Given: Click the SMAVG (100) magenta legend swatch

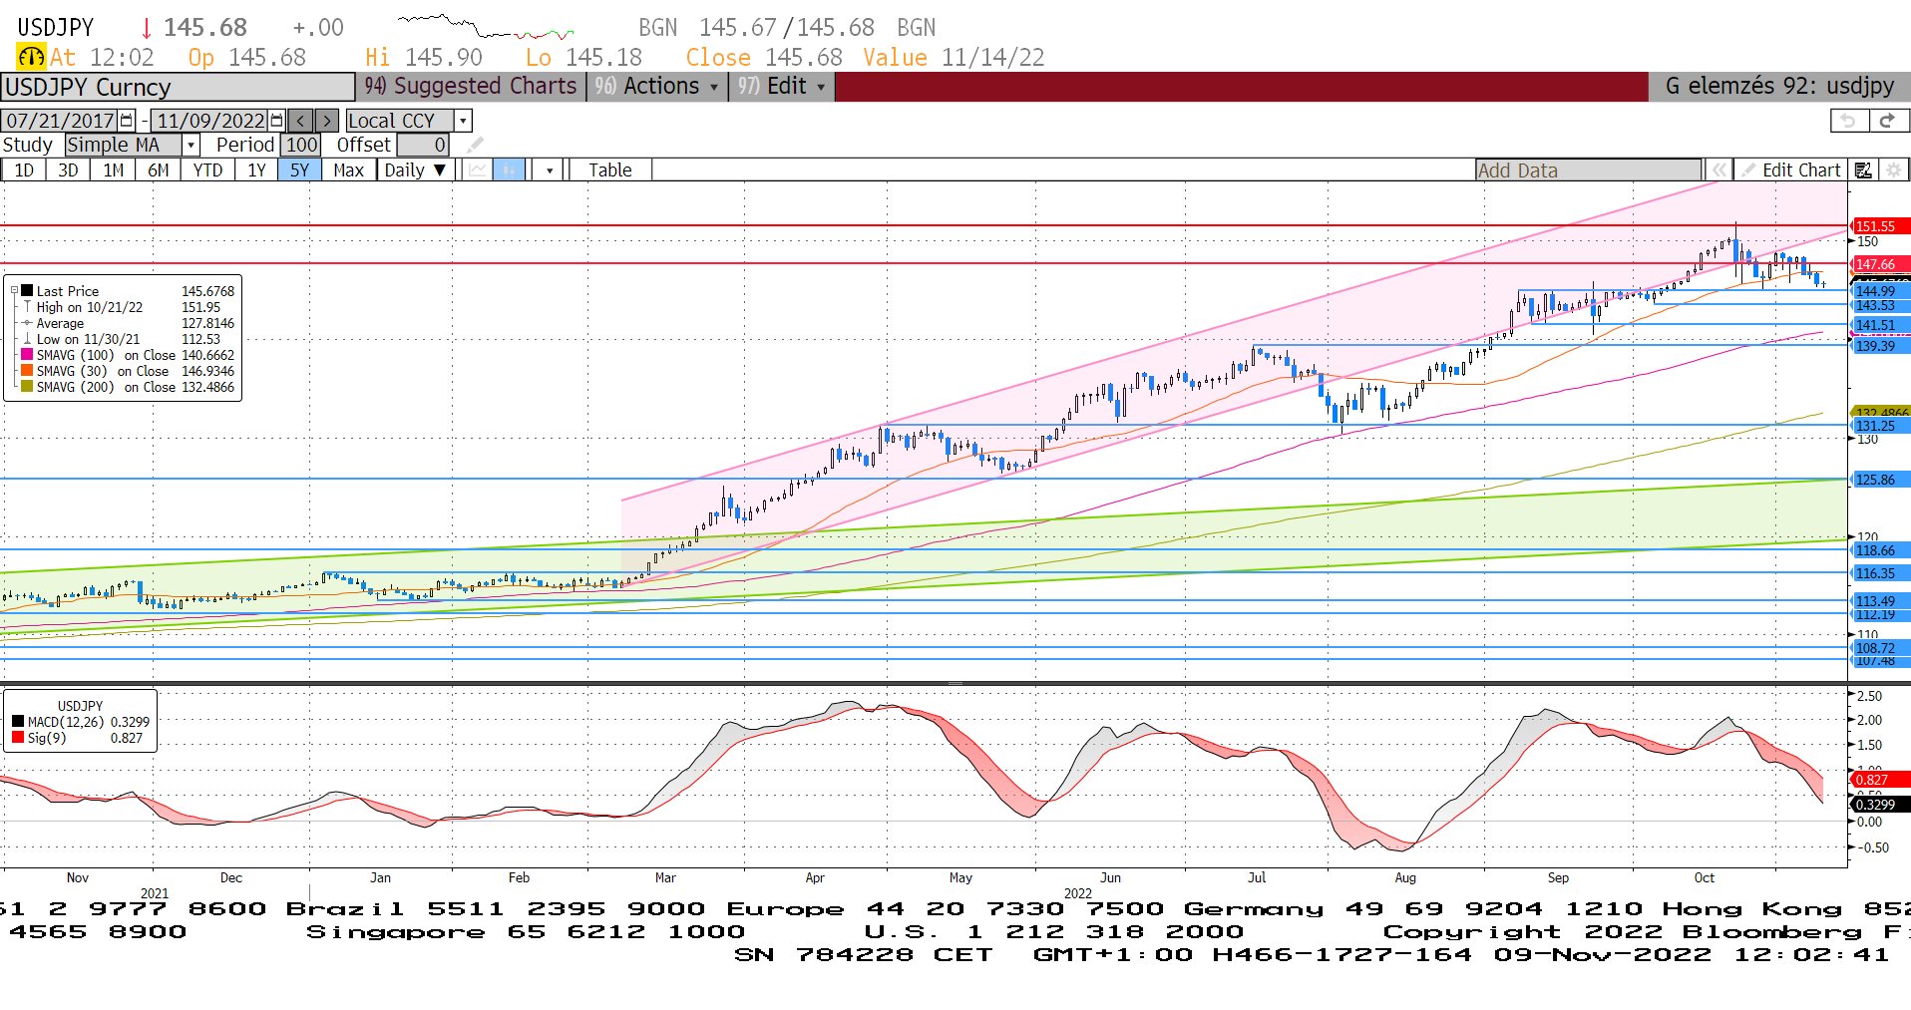Looking at the screenshot, I should [x=27, y=355].
